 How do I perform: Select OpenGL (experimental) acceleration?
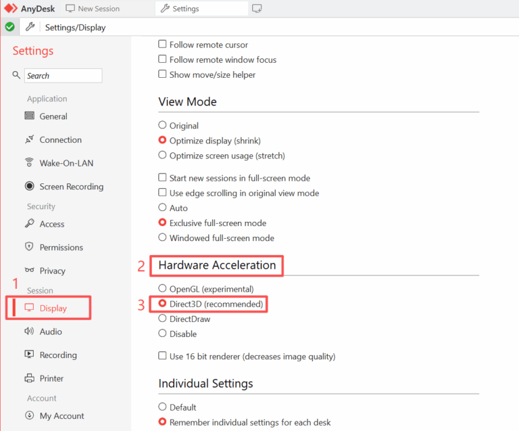[162, 288]
